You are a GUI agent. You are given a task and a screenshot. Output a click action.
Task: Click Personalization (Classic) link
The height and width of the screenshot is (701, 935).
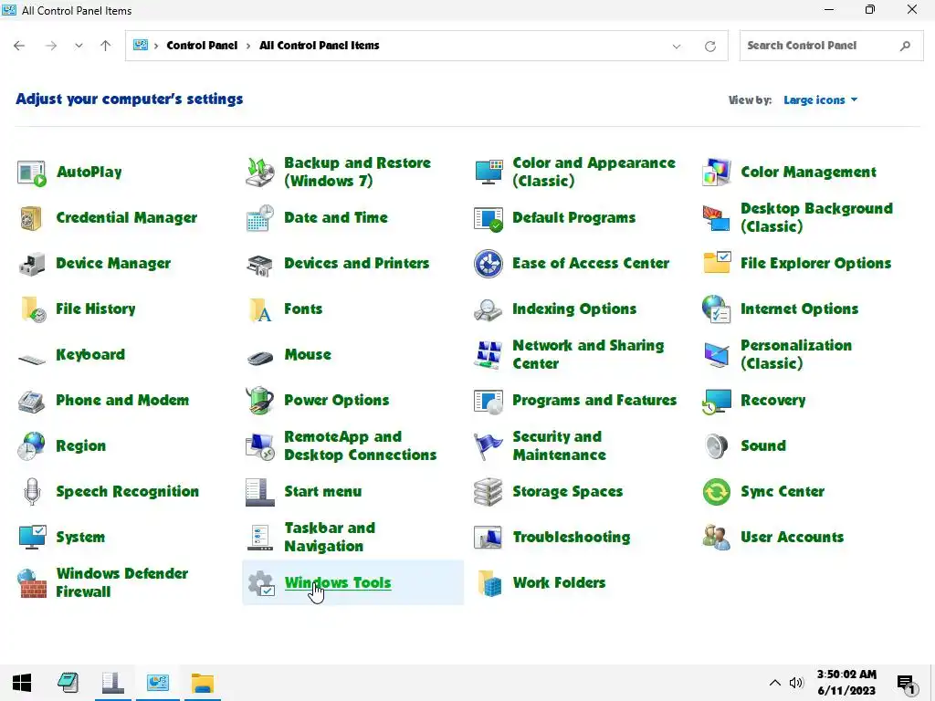pyautogui.click(x=796, y=355)
